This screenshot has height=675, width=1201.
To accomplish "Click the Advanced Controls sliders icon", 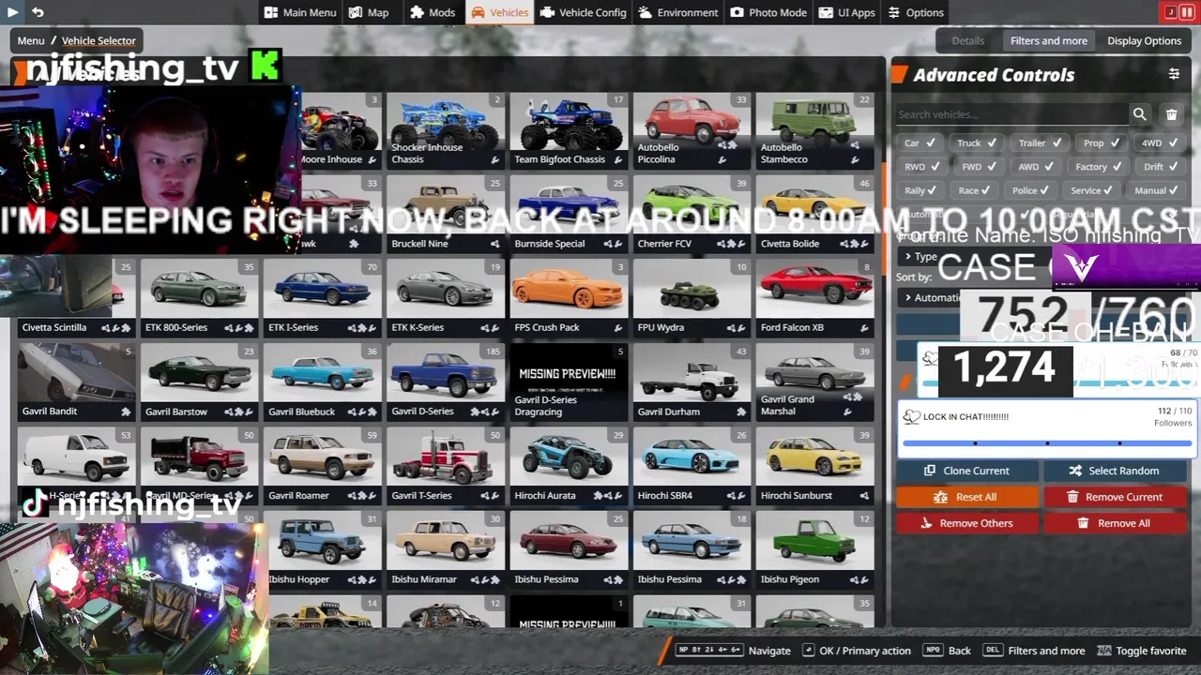I will pos(1173,74).
